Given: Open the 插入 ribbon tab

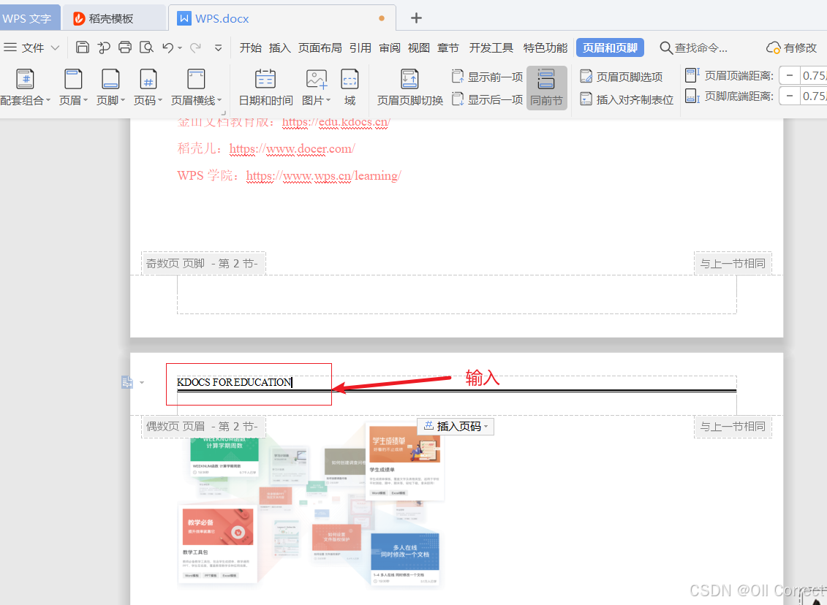Looking at the screenshot, I should pyautogui.click(x=279, y=48).
